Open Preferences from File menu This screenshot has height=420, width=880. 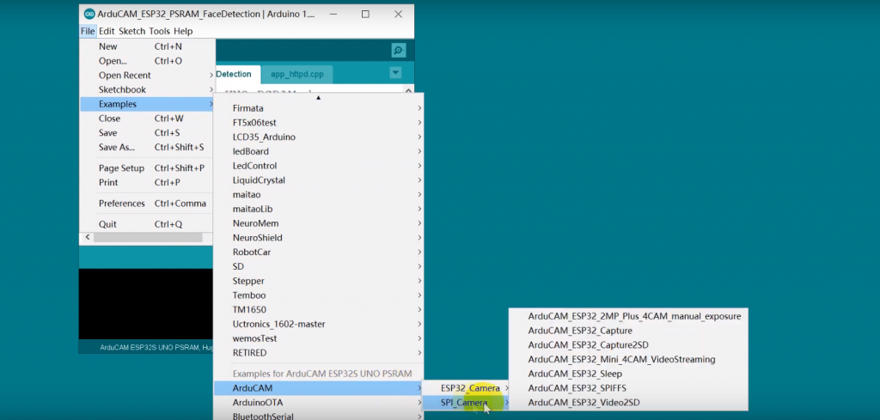(147, 204)
